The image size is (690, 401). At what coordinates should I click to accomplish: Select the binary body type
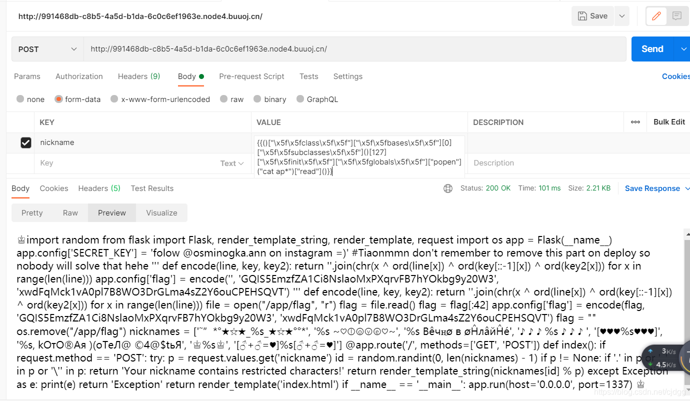point(270,99)
